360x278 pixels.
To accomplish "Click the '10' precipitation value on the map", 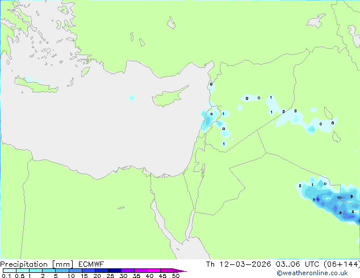I will click(339, 197).
